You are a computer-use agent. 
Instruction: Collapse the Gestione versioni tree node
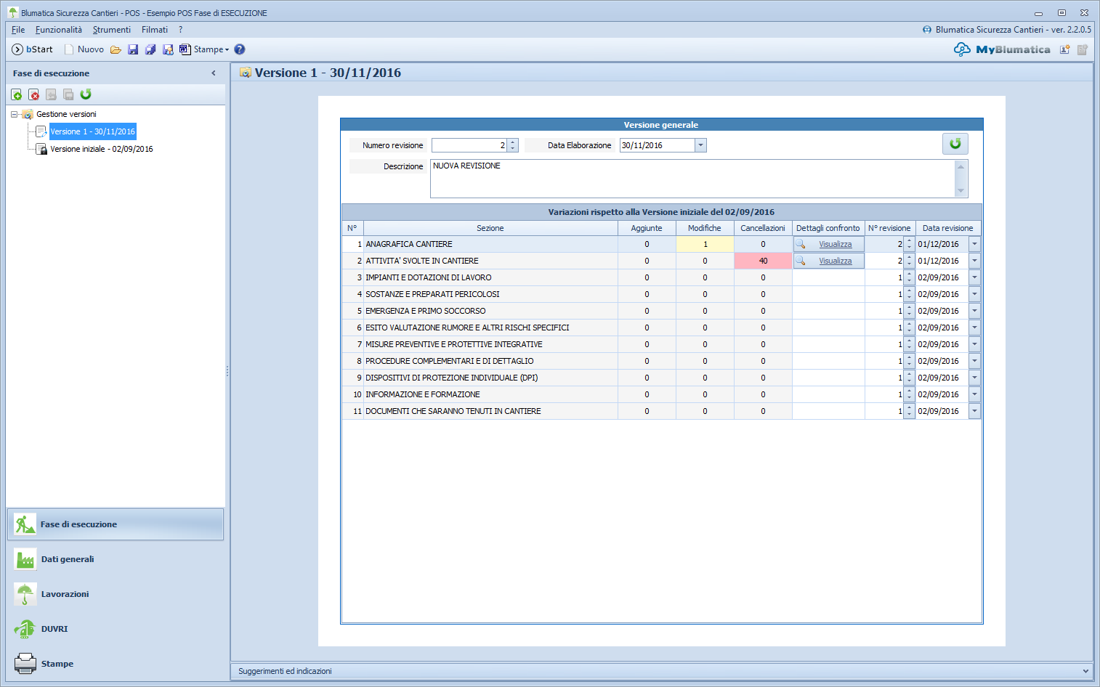coord(14,114)
